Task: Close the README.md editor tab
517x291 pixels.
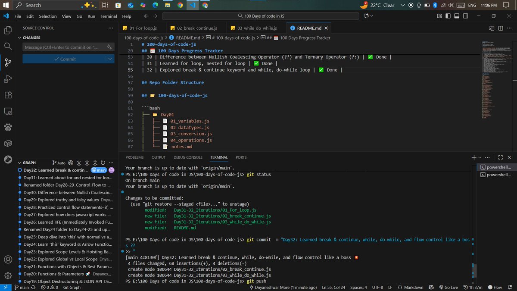Action: click(326, 28)
